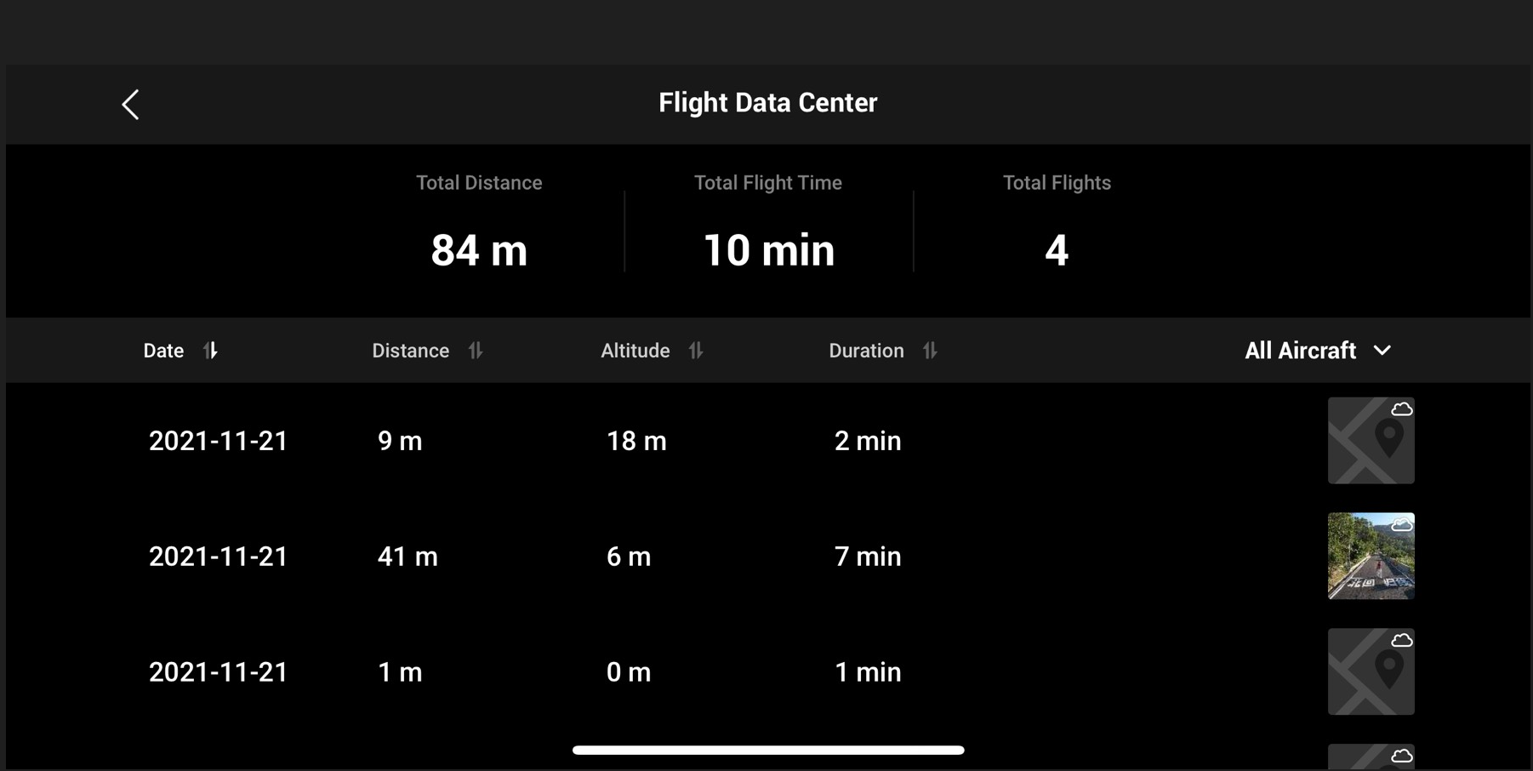Open the flight record dated 2021-11-21 with 9 m distance
Viewport: 1533px width, 771px height.
pos(596,440)
